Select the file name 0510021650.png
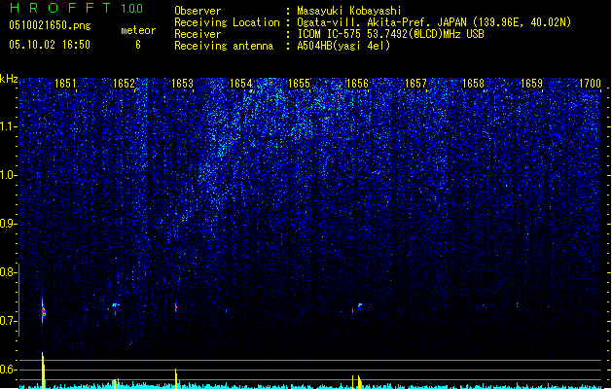This screenshot has width=612, height=389. tap(50, 25)
